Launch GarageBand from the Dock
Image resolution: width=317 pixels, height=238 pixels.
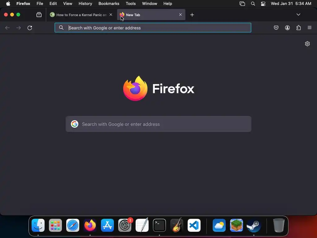177,225
